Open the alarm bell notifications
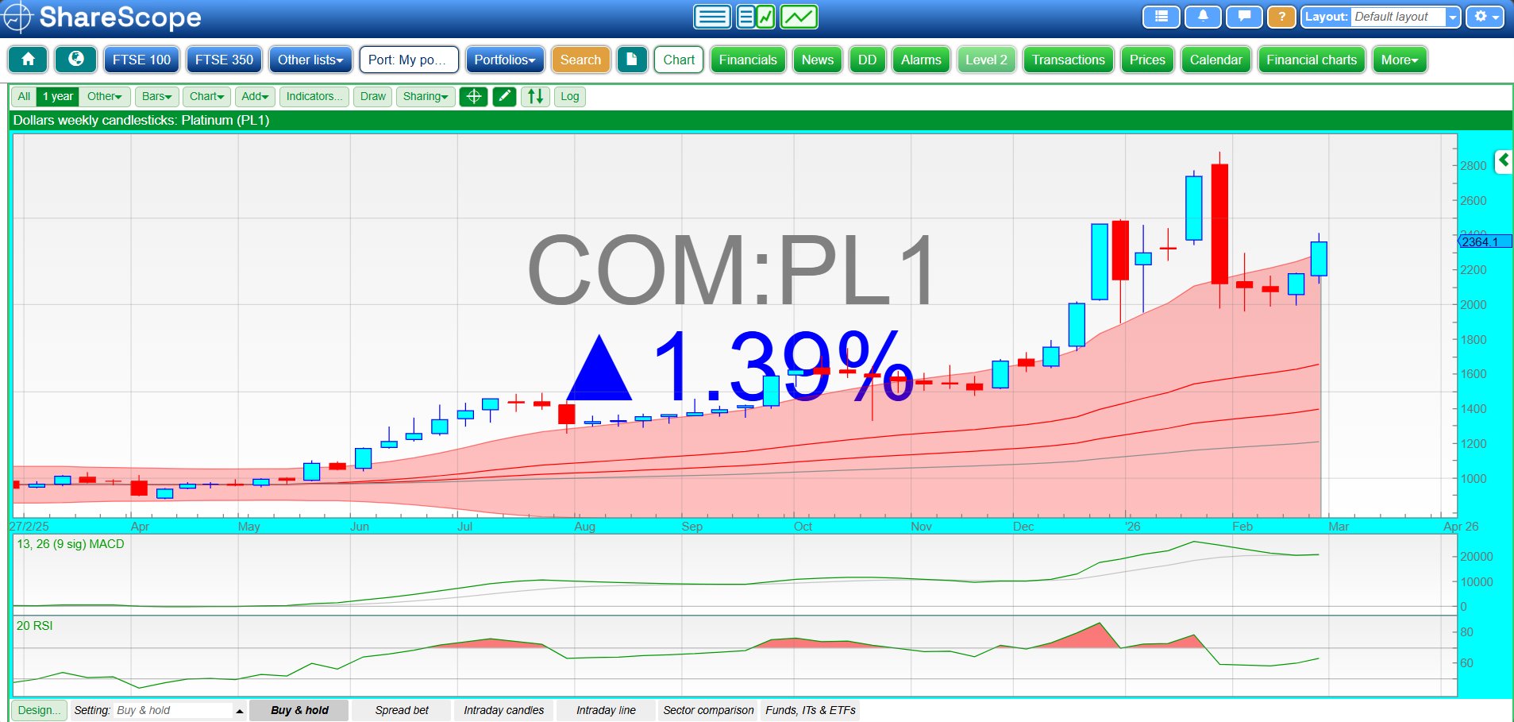The width and height of the screenshot is (1514, 722). 1203,17
